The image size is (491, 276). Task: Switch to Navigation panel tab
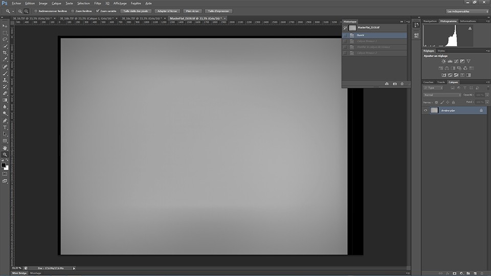click(x=430, y=21)
